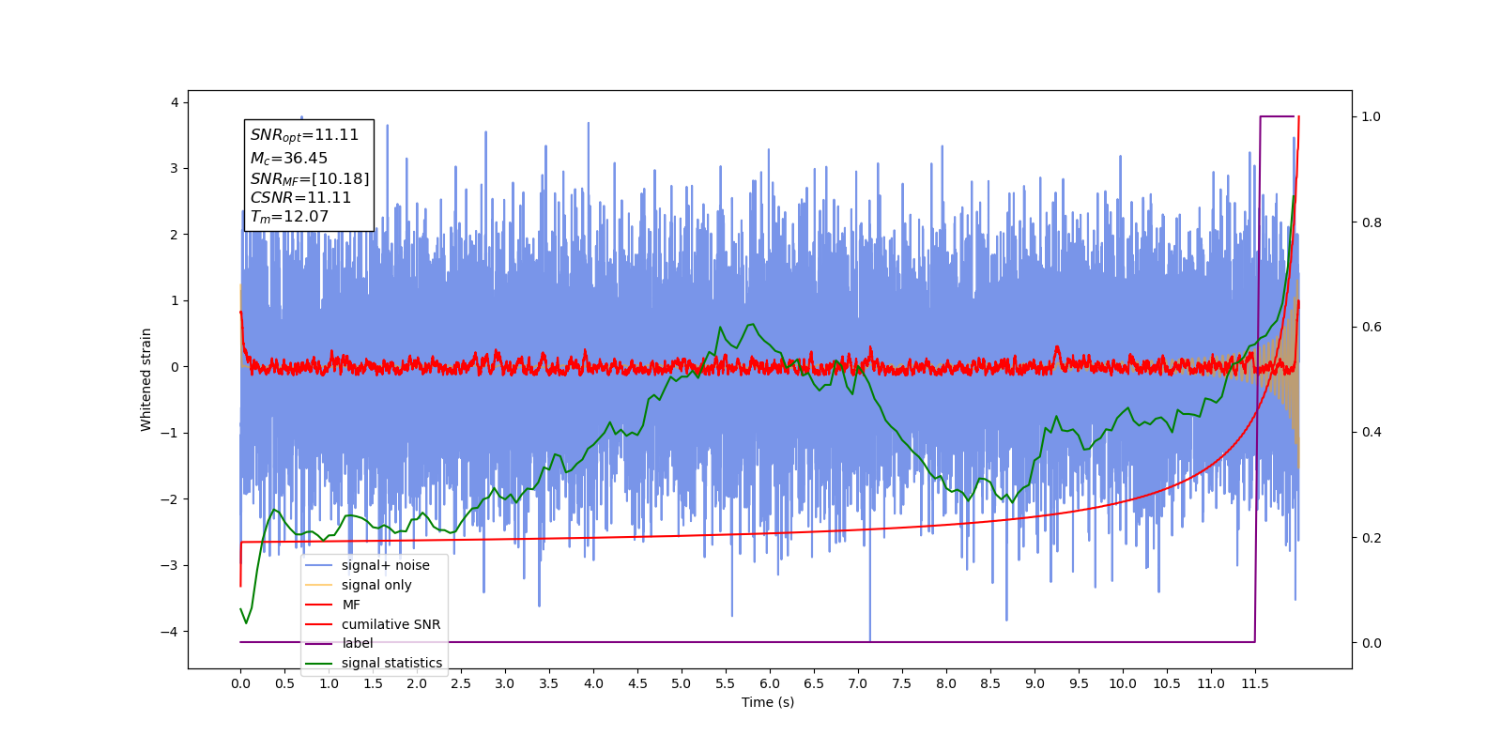Screen dimensions: 1502x751
Task: Click the x-axis tick label 5.0
Action: [x=682, y=683]
